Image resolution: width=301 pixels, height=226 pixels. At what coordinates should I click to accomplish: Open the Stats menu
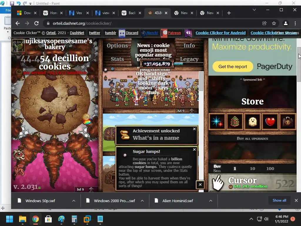click(x=117, y=59)
